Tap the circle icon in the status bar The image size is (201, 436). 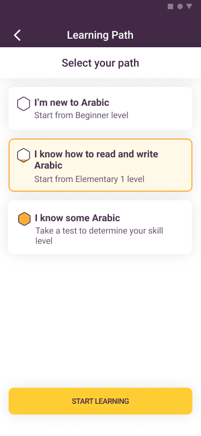180,6
